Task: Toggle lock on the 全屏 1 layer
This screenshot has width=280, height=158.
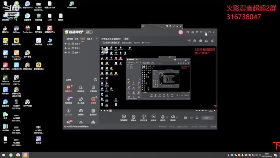Action: click(x=69, y=52)
